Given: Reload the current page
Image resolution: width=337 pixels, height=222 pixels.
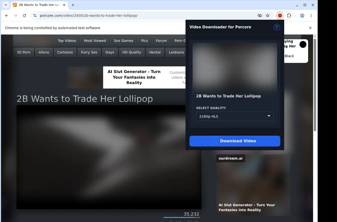Looking at the screenshot, I should (24, 16).
